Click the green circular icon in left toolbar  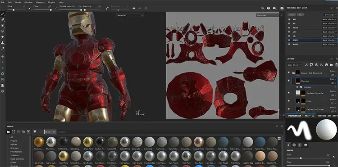(3, 74)
